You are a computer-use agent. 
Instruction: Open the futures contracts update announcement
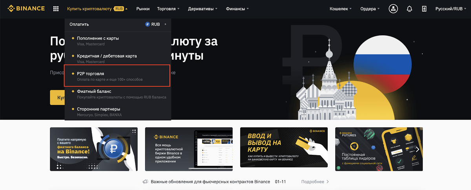210,182
